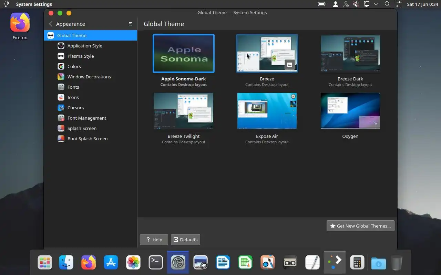Open the application launcher icon in the top bar
Image resolution: width=441 pixels, height=275 pixels.
(x=6, y=4)
